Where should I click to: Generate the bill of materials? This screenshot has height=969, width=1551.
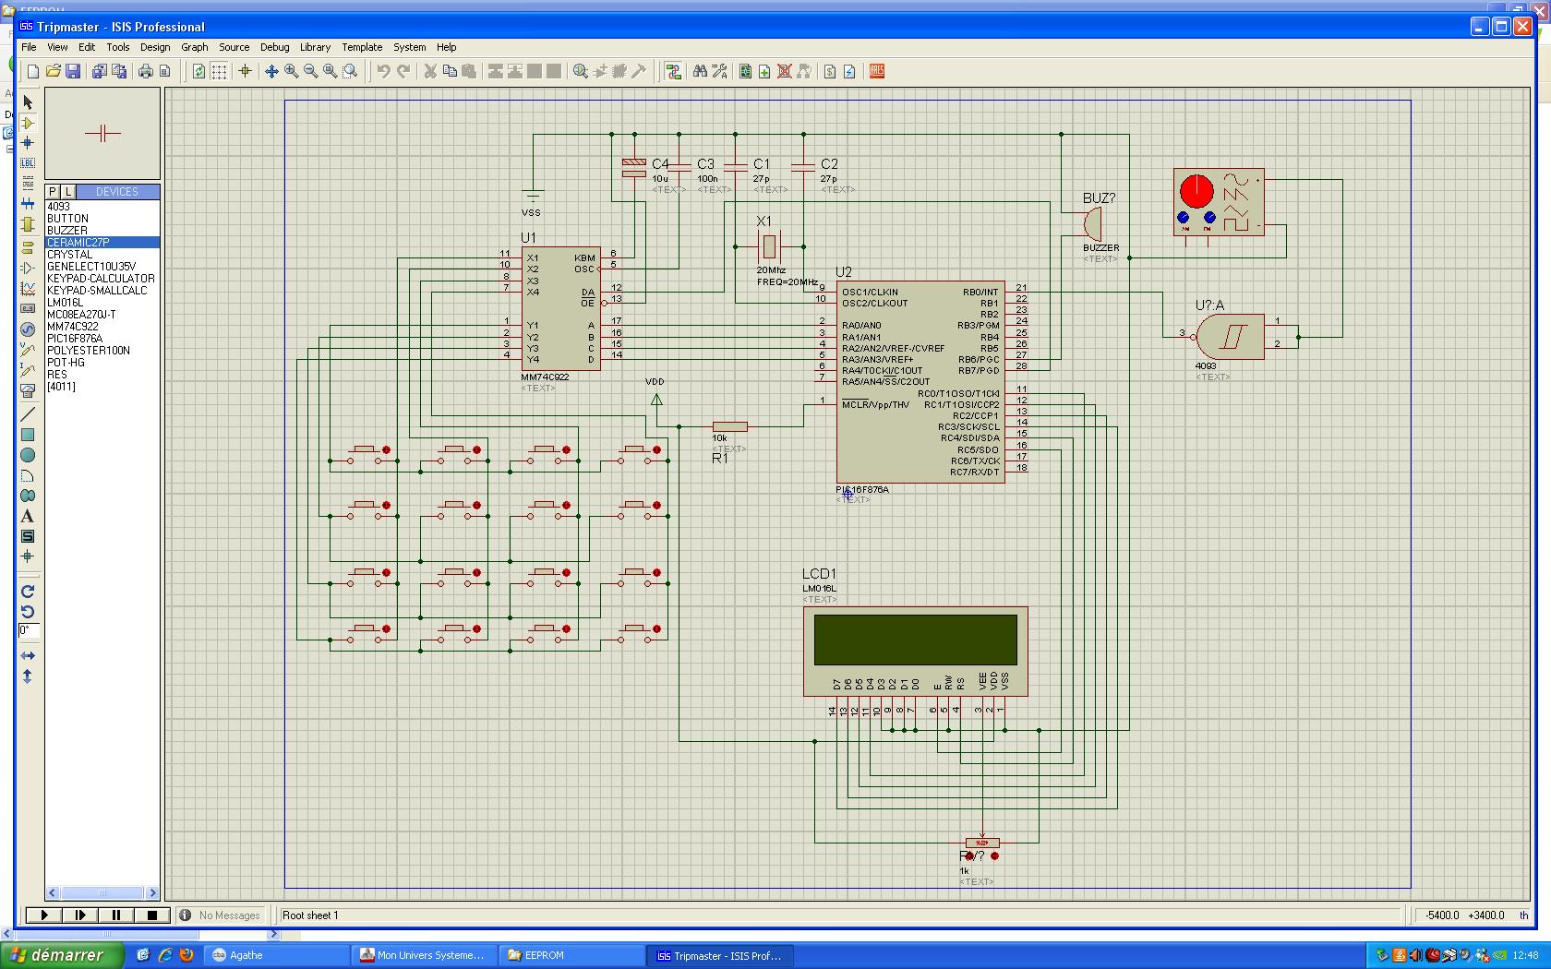[x=830, y=71]
